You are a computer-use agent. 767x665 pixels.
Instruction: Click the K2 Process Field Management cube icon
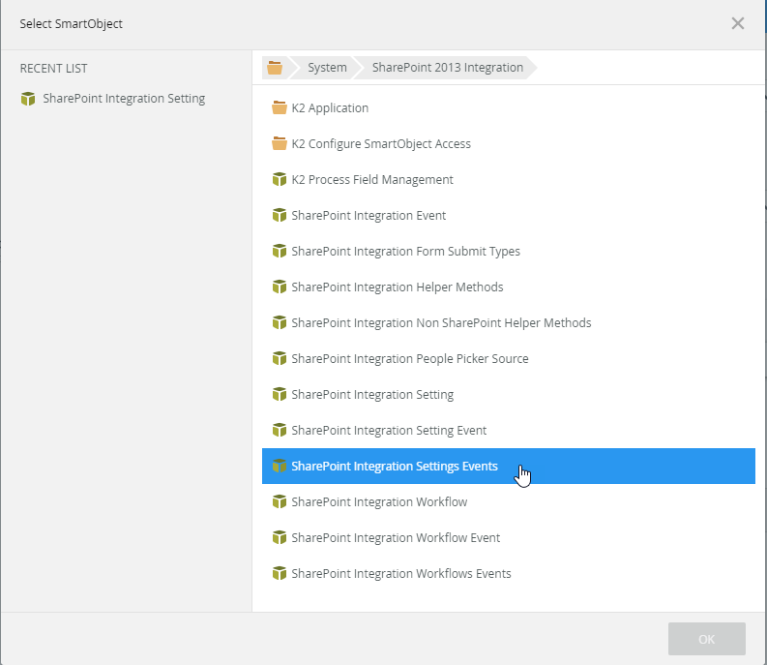pos(280,180)
